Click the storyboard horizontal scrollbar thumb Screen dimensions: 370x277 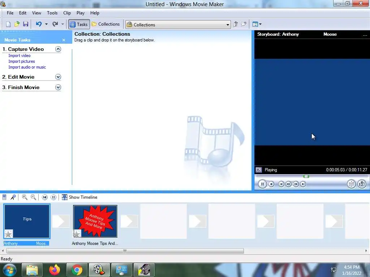click(x=125, y=251)
